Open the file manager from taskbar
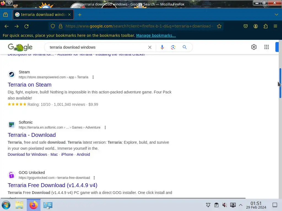The image size is (282, 211). pyautogui.click(x=19, y=205)
